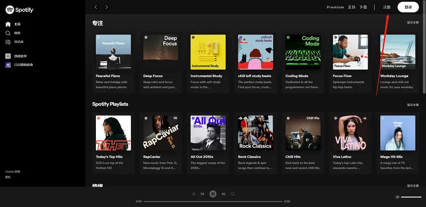Click the 'Deep Focus' title below cover

coord(153,76)
